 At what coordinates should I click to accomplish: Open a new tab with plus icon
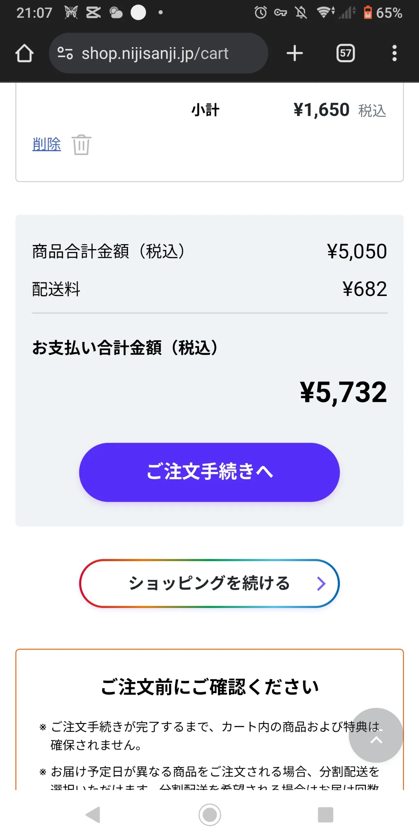pyautogui.click(x=295, y=53)
